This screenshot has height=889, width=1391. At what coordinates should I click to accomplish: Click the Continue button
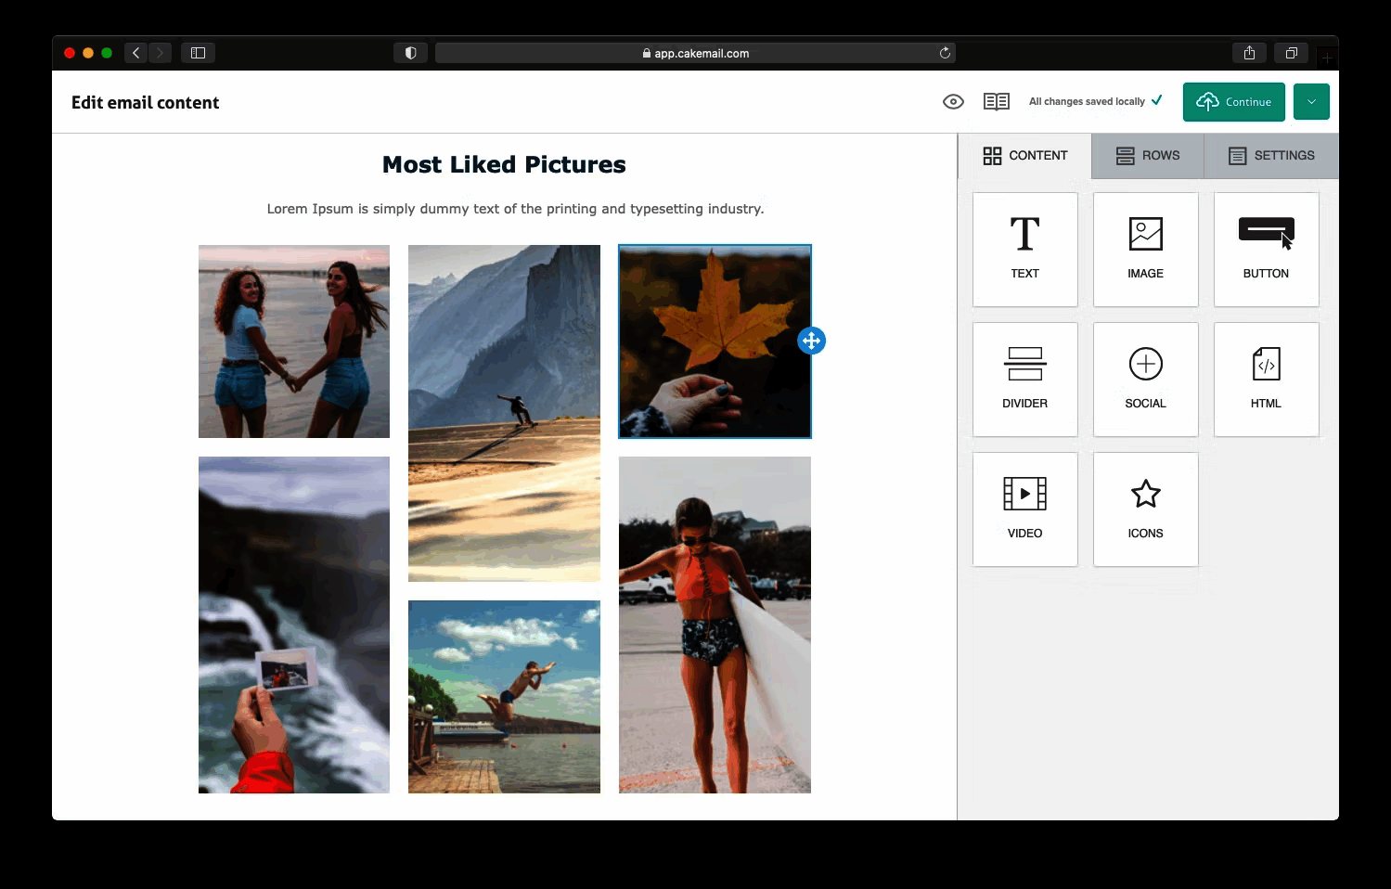1233,102
